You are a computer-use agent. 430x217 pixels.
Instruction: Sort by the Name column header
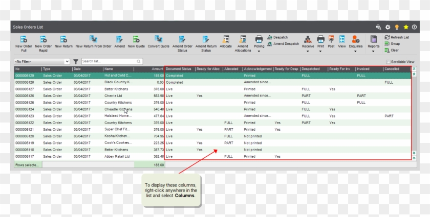(x=118, y=69)
